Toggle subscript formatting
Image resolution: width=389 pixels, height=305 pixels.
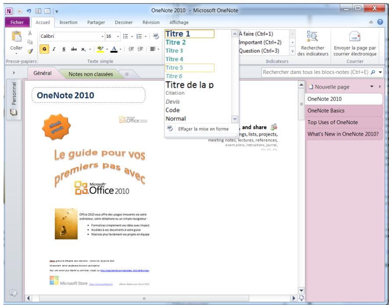(x=83, y=49)
